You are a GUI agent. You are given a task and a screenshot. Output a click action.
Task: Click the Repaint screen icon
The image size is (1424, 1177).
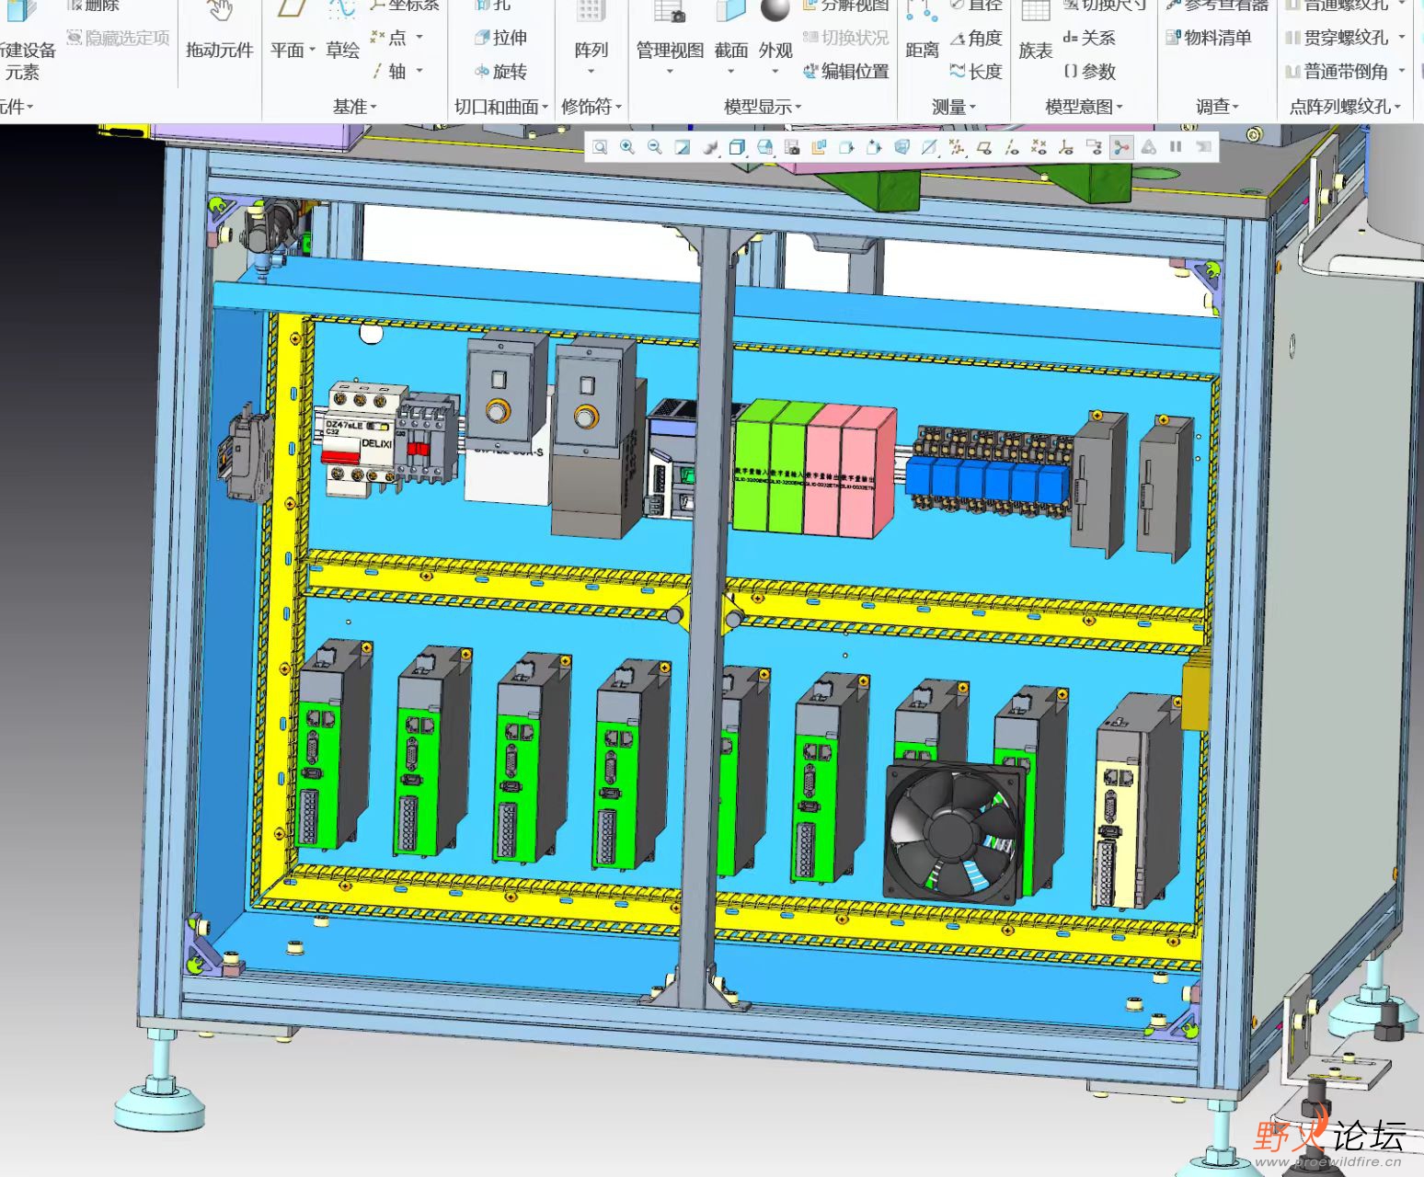pos(682,147)
